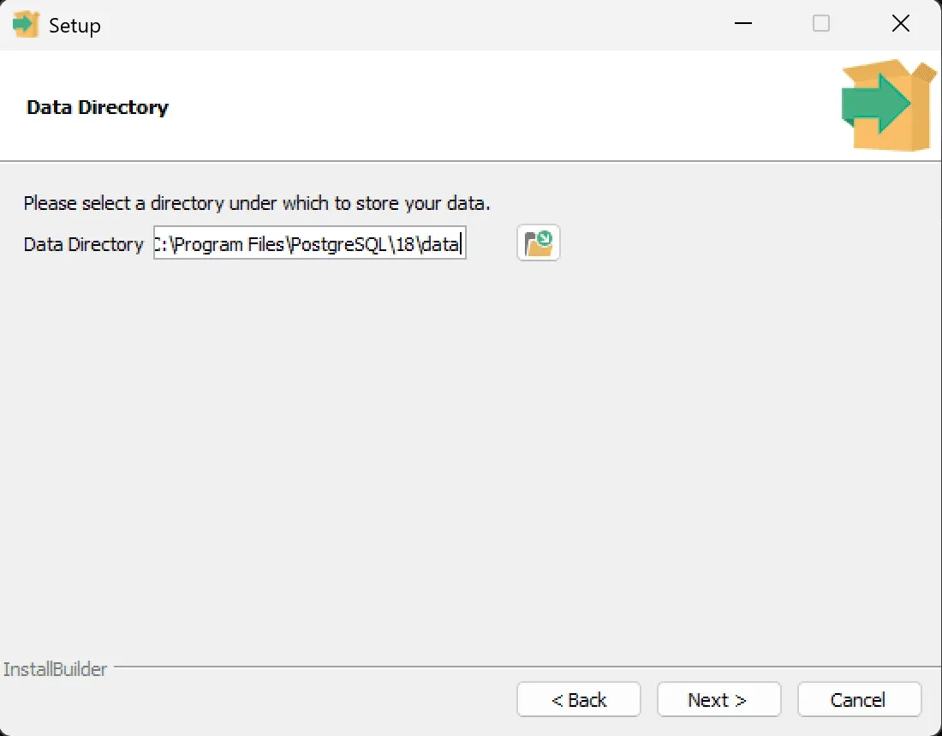Click the InstallBuilder label at bottom left
942x736 pixels.
click(x=54, y=669)
